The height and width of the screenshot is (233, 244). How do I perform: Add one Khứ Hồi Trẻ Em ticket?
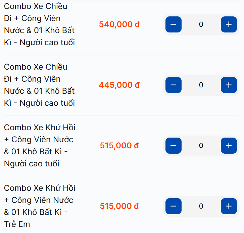pyautogui.click(x=229, y=206)
